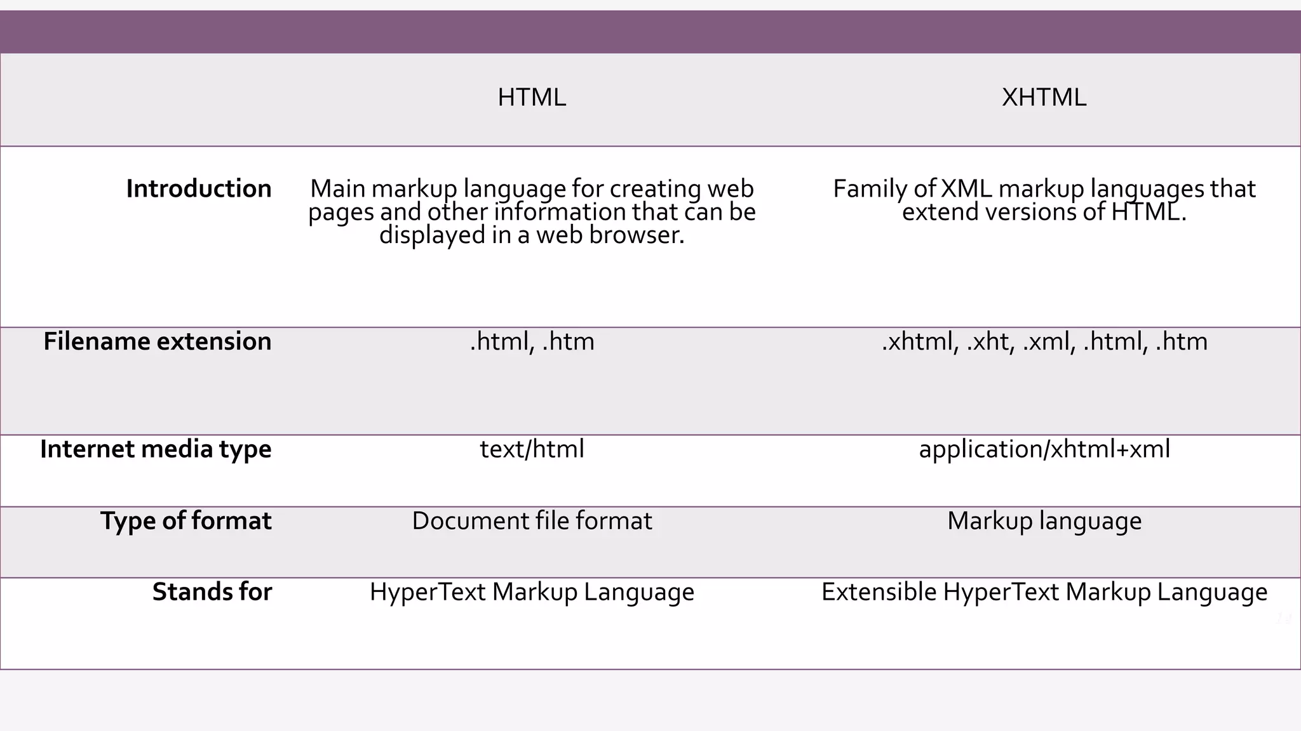Click the XHTML column header
The width and height of the screenshot is (1301, 731).
[1044, 97]
